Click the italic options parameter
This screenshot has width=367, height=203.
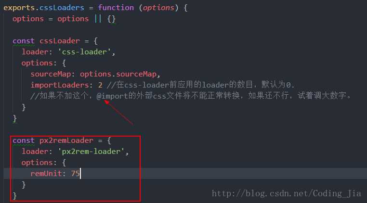point(158,8)
